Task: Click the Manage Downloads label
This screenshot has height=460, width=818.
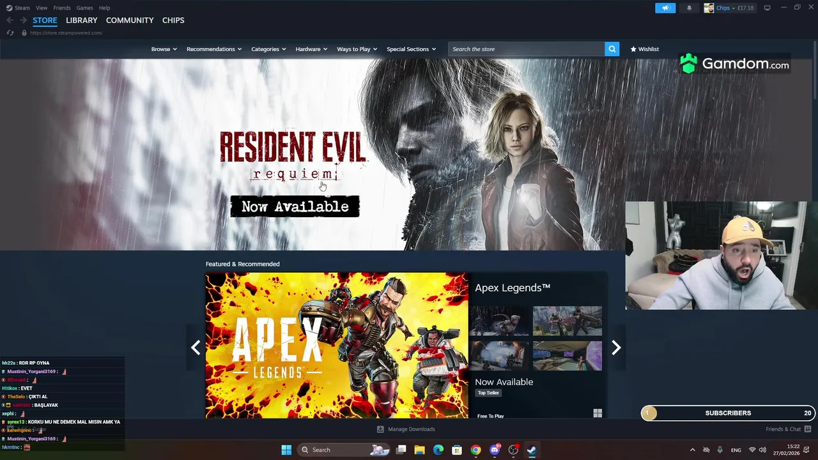Action: coord(412,429)
